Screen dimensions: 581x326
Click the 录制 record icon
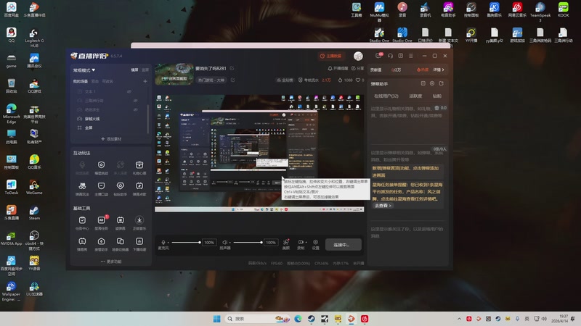[301, 242]
